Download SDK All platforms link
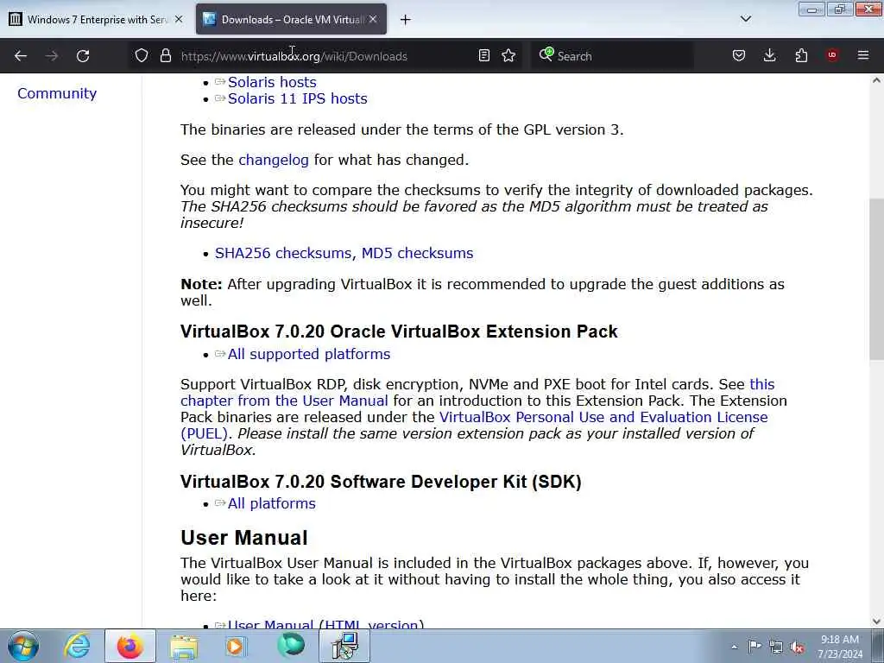Viewport: 884px width, 663px height. (272, 503)
